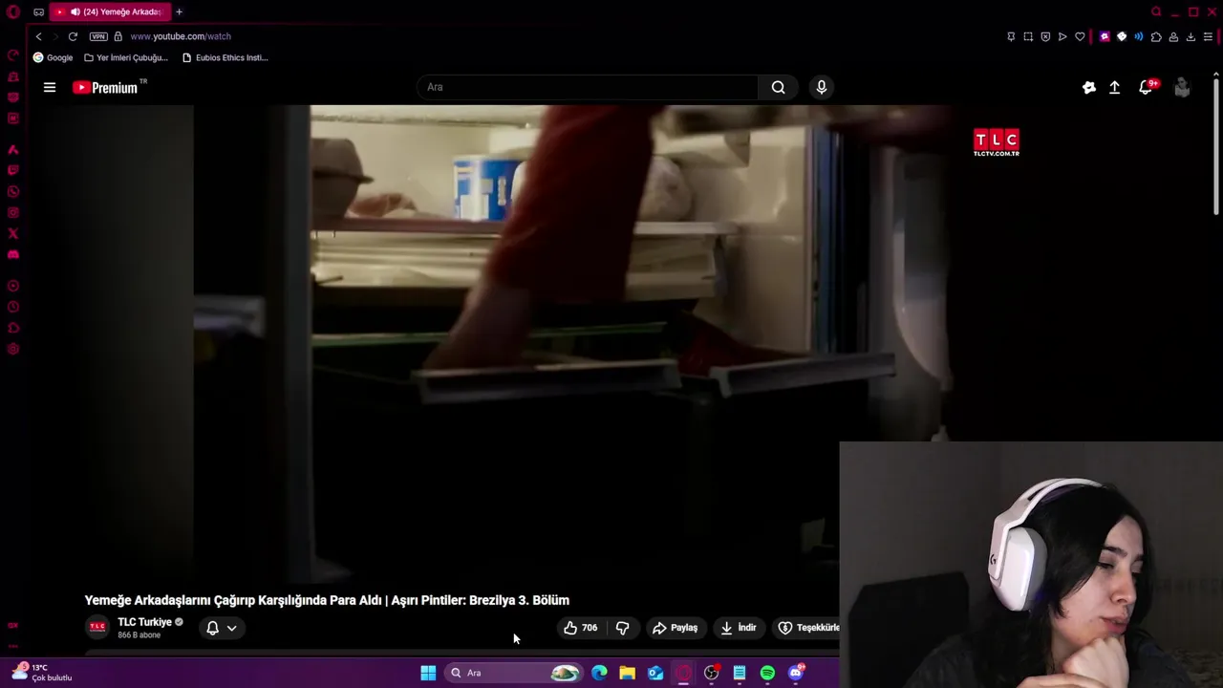Image resolution: width=1223 pixels, height=688 pixels.
Task: Open the Windows Start menu
Action: (x=428, y=673)
